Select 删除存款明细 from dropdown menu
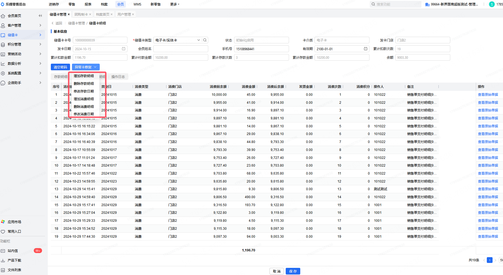Screen dimensions: 503x275 click(84, 84)
